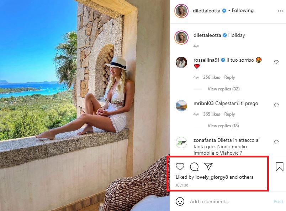The image size is (286, 211).
Task: Like zonafanta's comment
Action: click(276, 142)
